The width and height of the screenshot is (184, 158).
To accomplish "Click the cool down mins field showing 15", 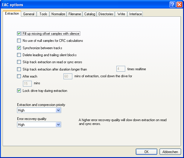I will (x=27, y=83).
